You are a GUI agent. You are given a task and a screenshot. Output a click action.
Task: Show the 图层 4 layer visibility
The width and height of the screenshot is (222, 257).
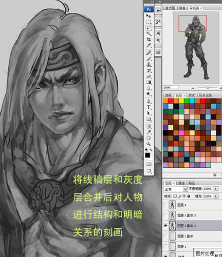(x=165, y=205)
